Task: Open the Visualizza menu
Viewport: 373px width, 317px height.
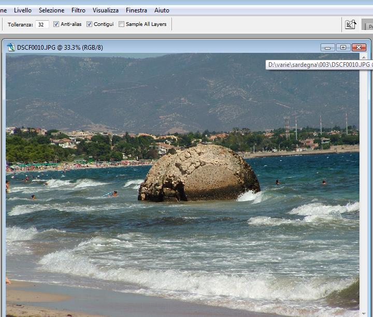Action: click(x=105, y=10)
